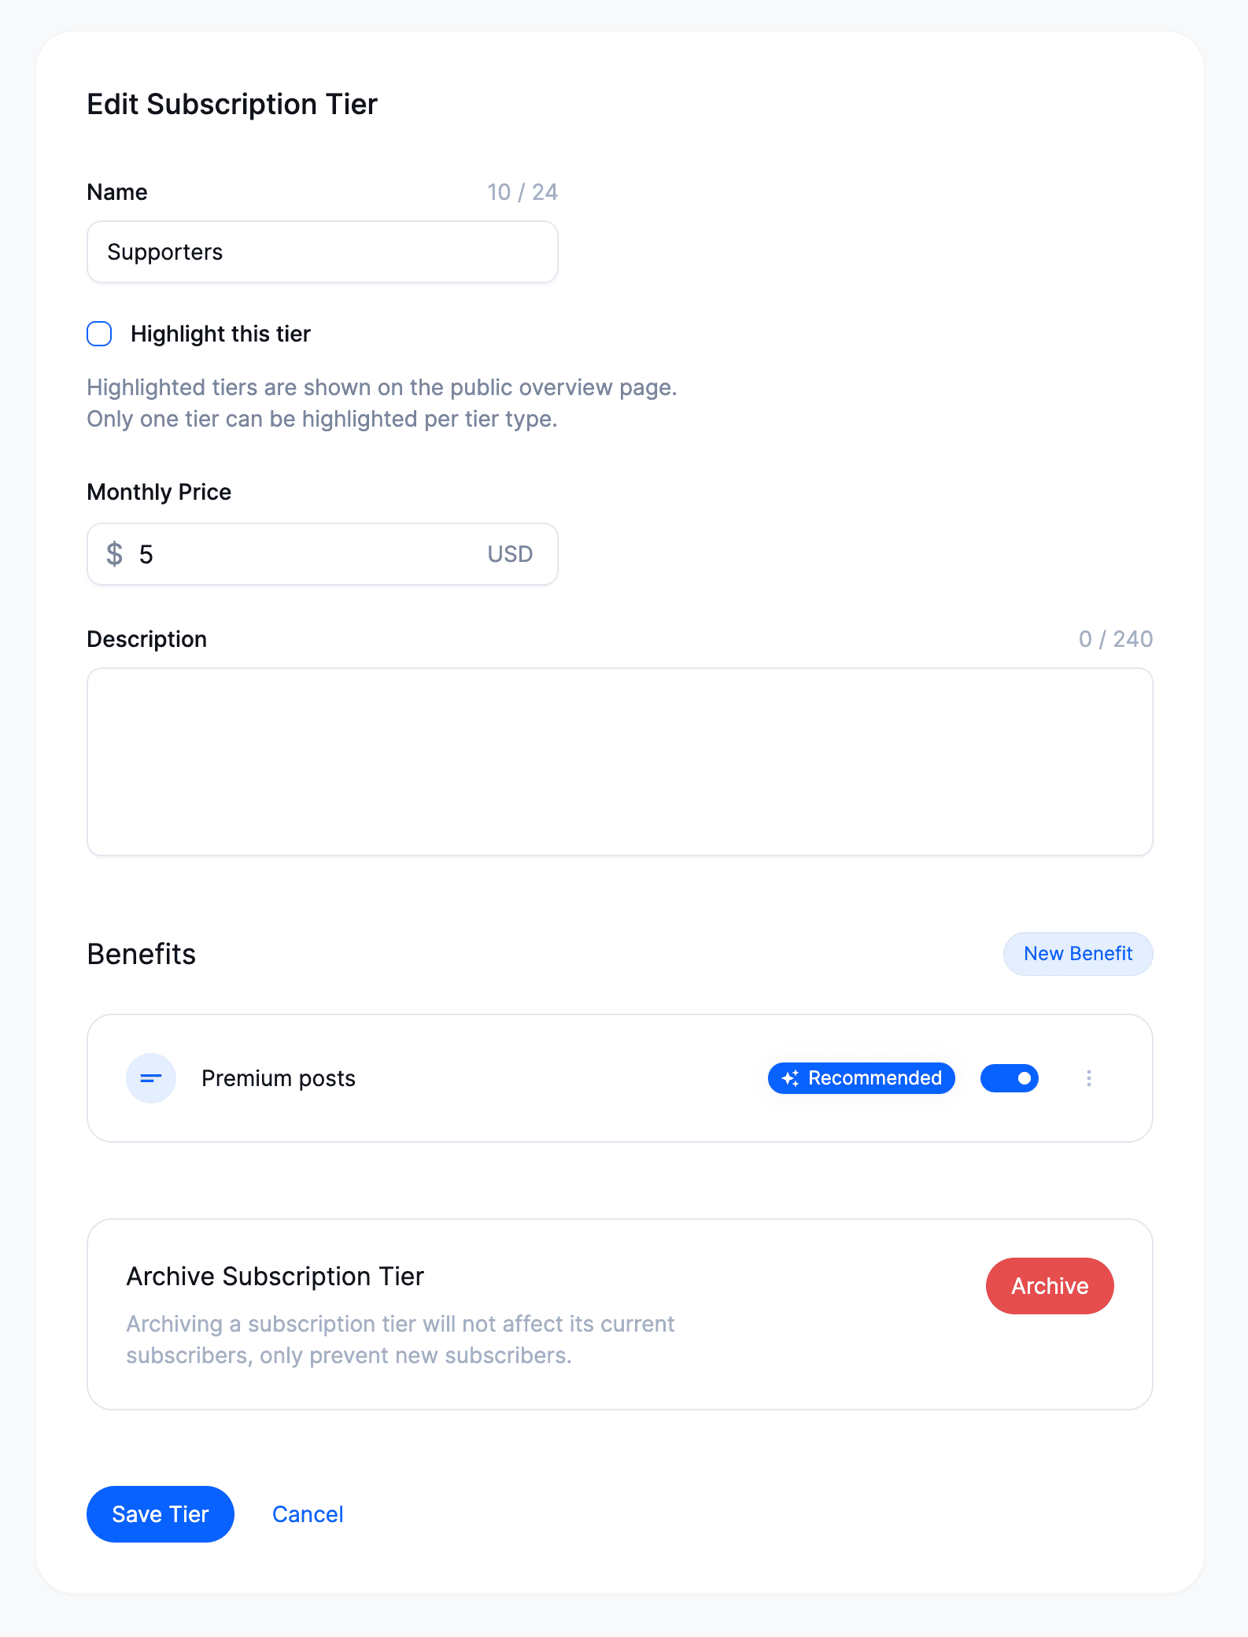Click the dollar sign in the price field
1248x1637 pixels.
[x=114, y=554]
